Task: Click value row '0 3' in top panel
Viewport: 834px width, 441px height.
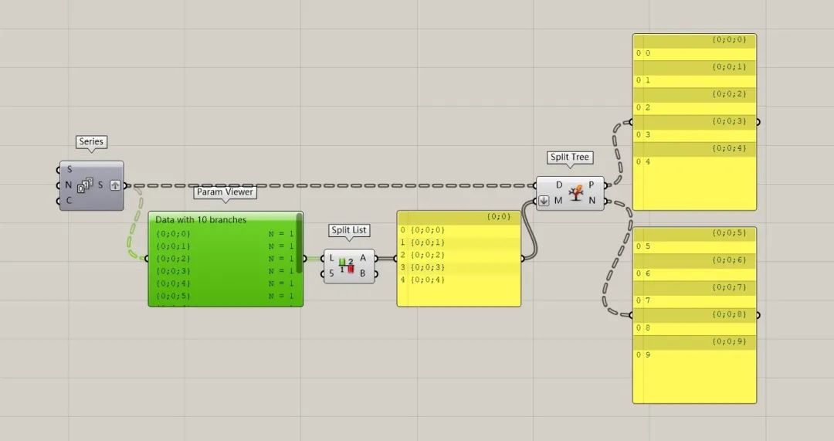Action: [x=694, y=135]
